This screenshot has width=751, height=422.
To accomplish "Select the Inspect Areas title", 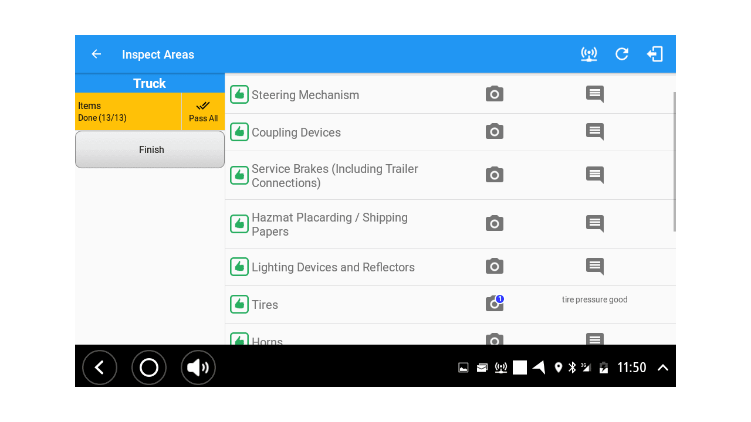I will [158, 55].
